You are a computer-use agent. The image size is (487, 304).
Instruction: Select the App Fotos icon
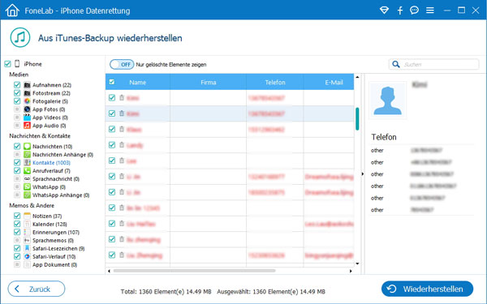(27, 109)
